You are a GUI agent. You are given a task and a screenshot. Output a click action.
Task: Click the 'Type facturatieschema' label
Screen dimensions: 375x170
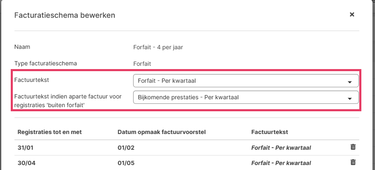[46, 64]
